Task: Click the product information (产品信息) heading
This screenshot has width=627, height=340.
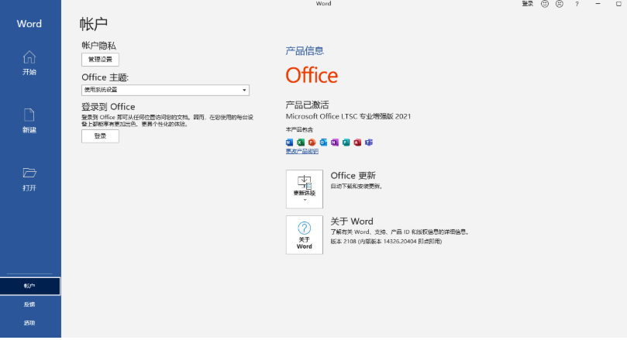Action: (x=305, y=51)
